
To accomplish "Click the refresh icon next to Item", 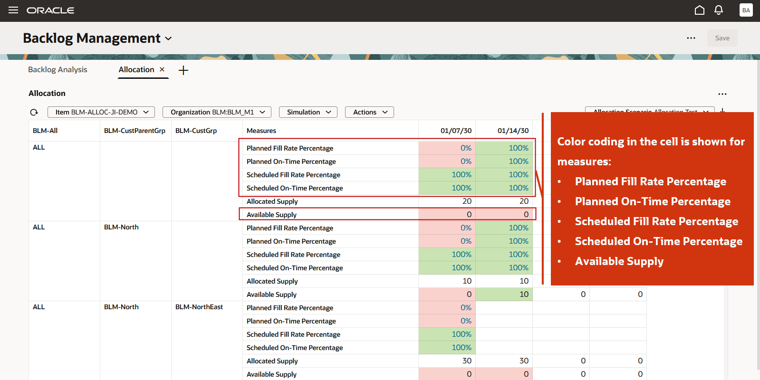I will (x=34, y=112).
